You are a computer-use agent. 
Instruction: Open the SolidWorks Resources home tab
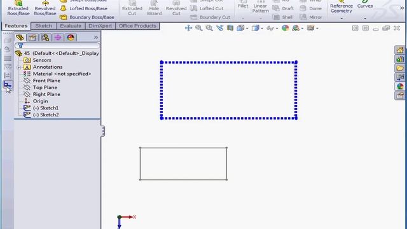coord(400,50)
